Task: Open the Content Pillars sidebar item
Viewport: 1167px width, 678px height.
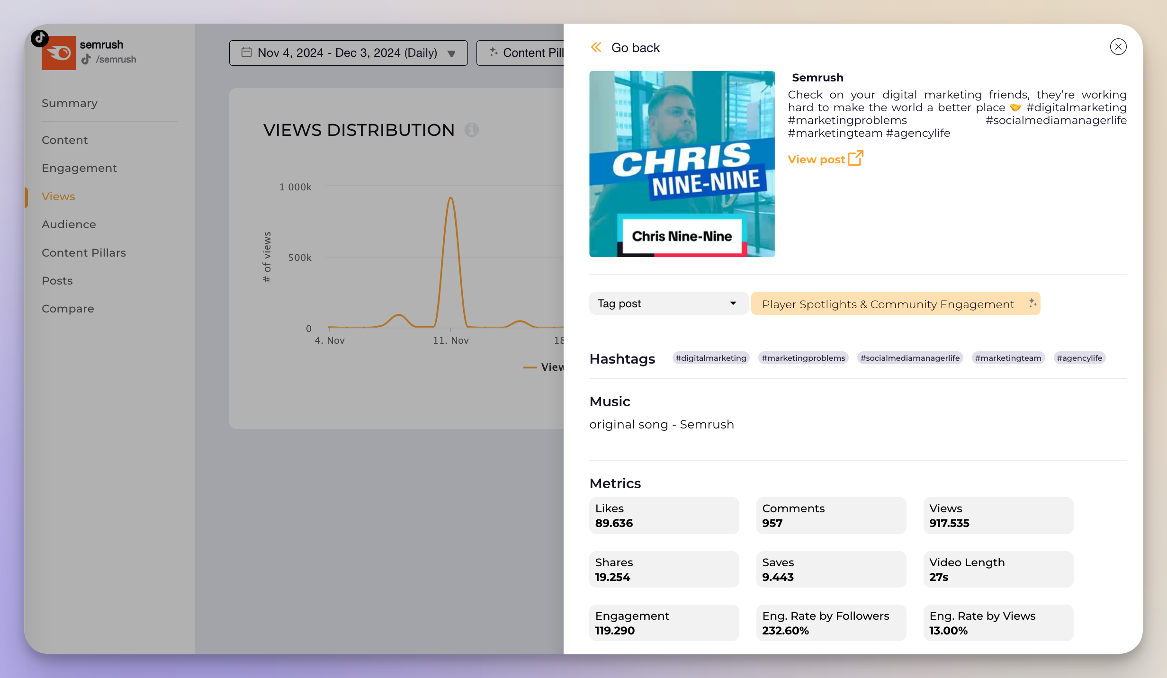Action: tap(84, 253)
